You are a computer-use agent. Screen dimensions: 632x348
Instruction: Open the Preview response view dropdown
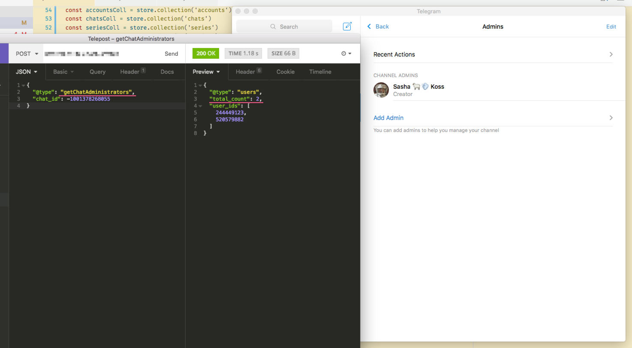(x=206, y=72)
